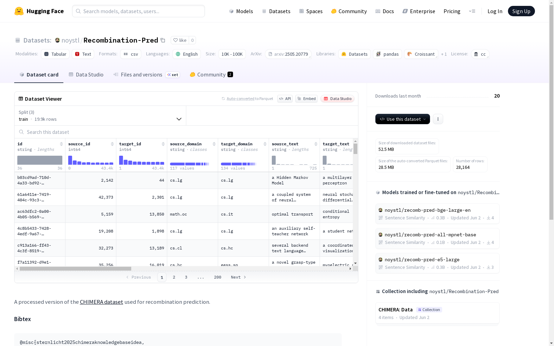Open Community in the top navigation
The width and height of the screenshot is (554, 346).
tap(349, 11)
